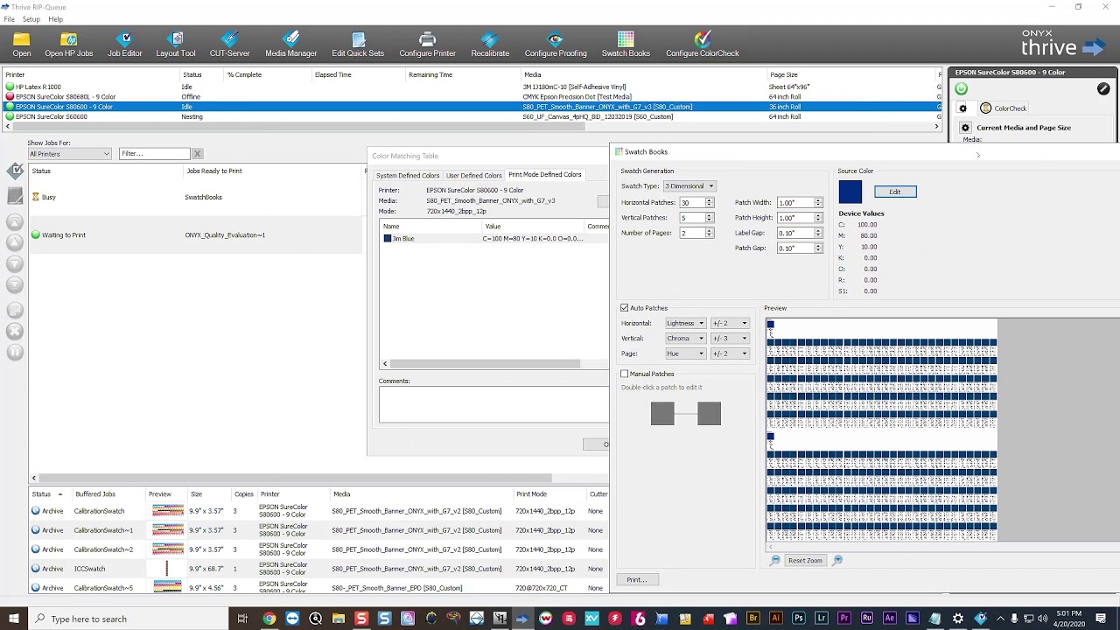
Task: Open Configure ColorCheck tool
Action: [703, 45]
